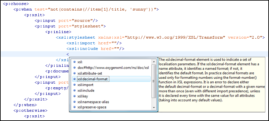Choose the doc# oxygenxml namespace entry

(x=112, y=67)
